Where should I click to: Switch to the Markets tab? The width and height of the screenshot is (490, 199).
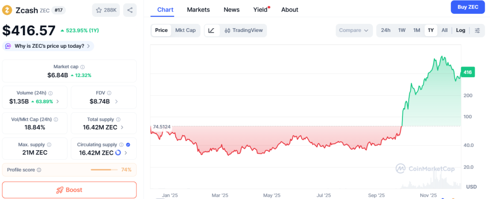coord(198,10)
